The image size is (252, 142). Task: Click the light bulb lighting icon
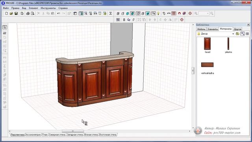point(158,13)
